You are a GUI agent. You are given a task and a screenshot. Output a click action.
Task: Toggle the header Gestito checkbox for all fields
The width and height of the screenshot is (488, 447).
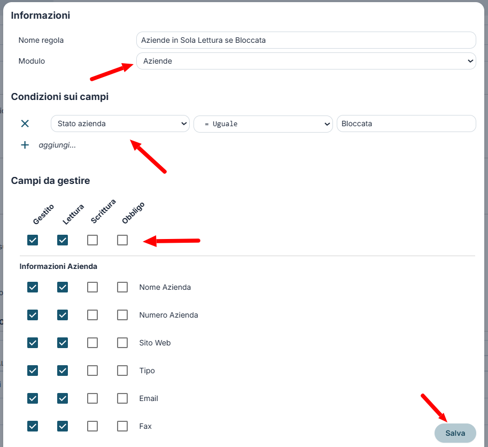pos(33,240)
